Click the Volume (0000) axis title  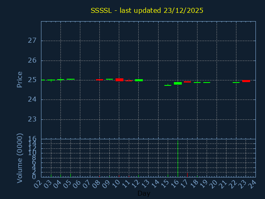(19, 158)
